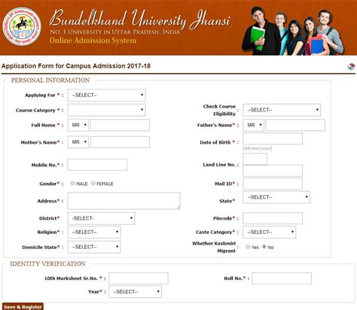Focus the Full Name text field
Image resolution: width=357 pixels, height=310 pixels.
(120, 125)
